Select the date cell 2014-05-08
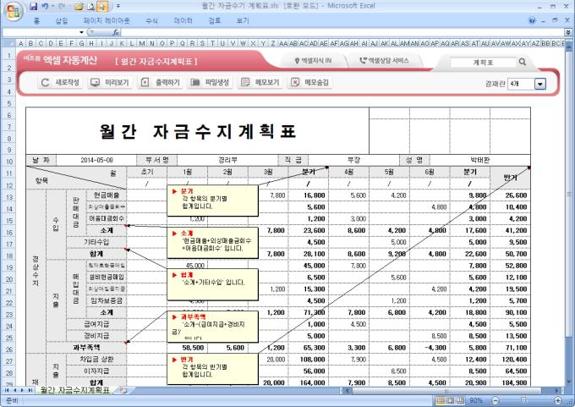Viewport: 575px width, 407px height. point(96,160)
